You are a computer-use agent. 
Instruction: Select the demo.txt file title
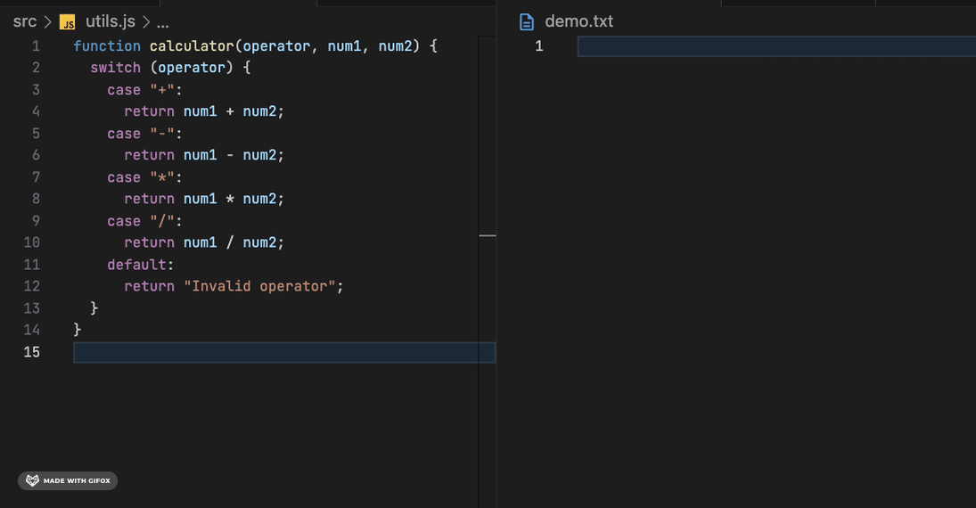(x=578, y=21)
